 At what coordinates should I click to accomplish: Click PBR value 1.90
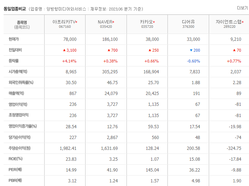click(237, 181)
